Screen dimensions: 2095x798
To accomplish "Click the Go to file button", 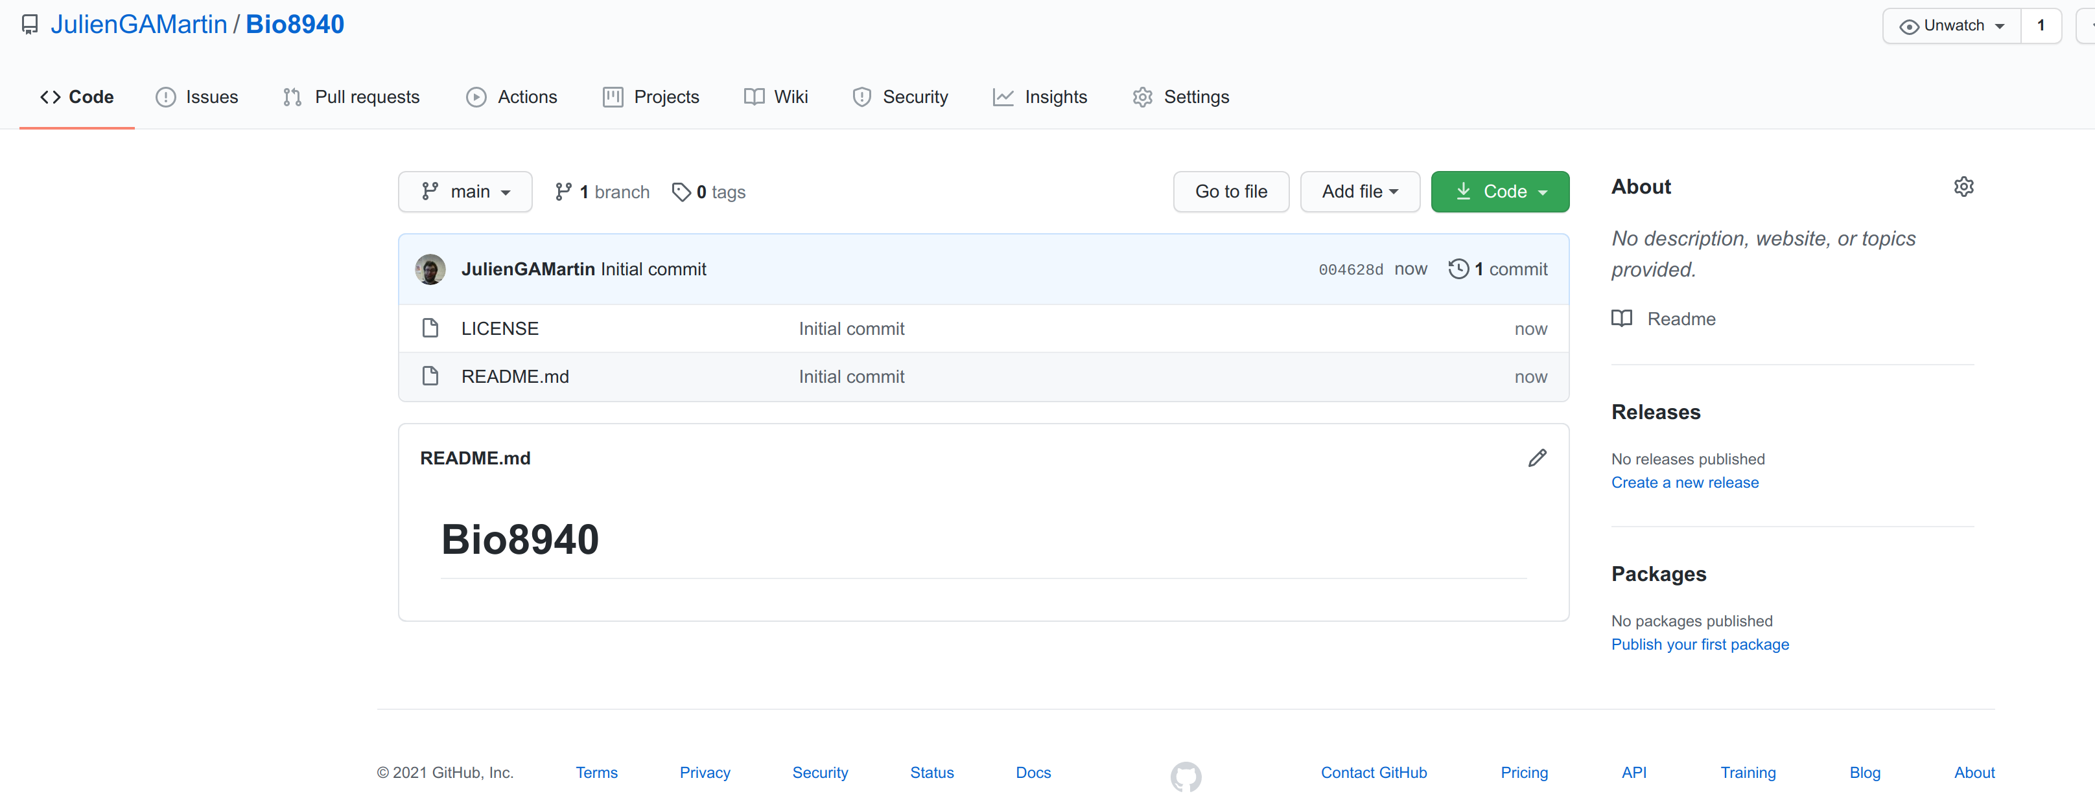I will [x=1230, y=192].
